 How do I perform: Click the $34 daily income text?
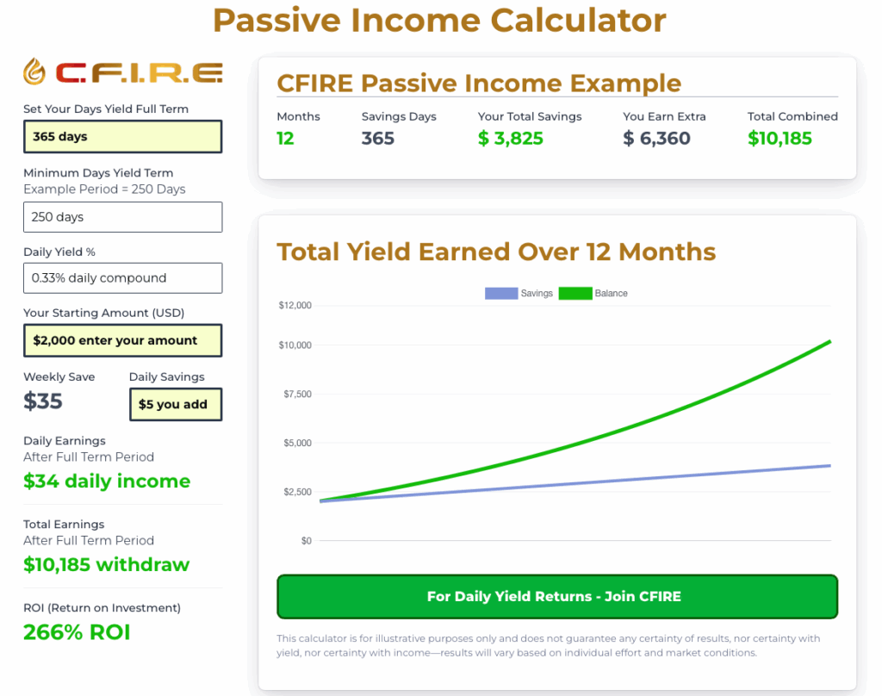(107, 481)
